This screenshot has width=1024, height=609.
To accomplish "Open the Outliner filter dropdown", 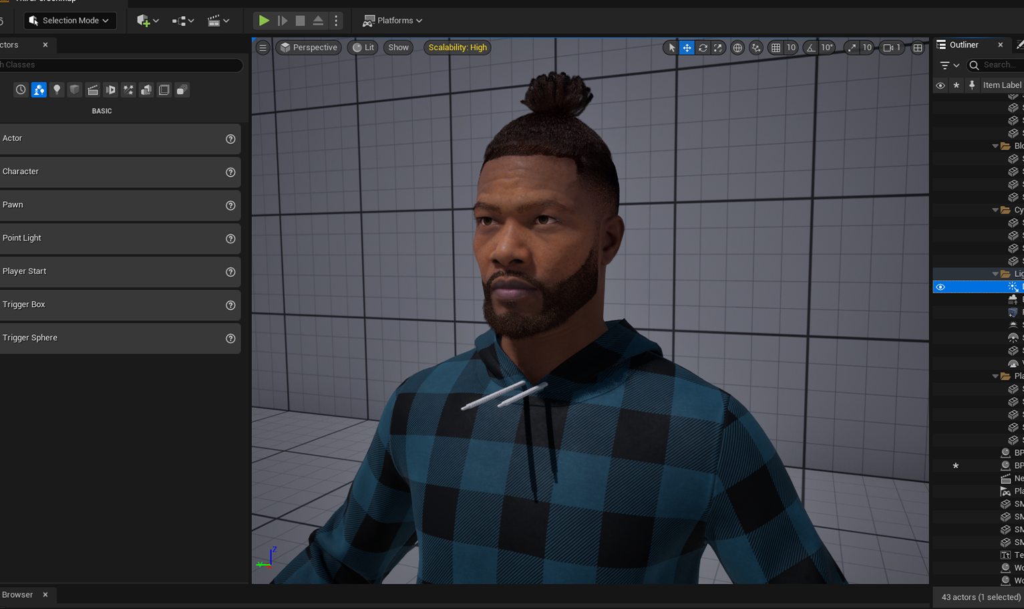I will click(950, 65).
